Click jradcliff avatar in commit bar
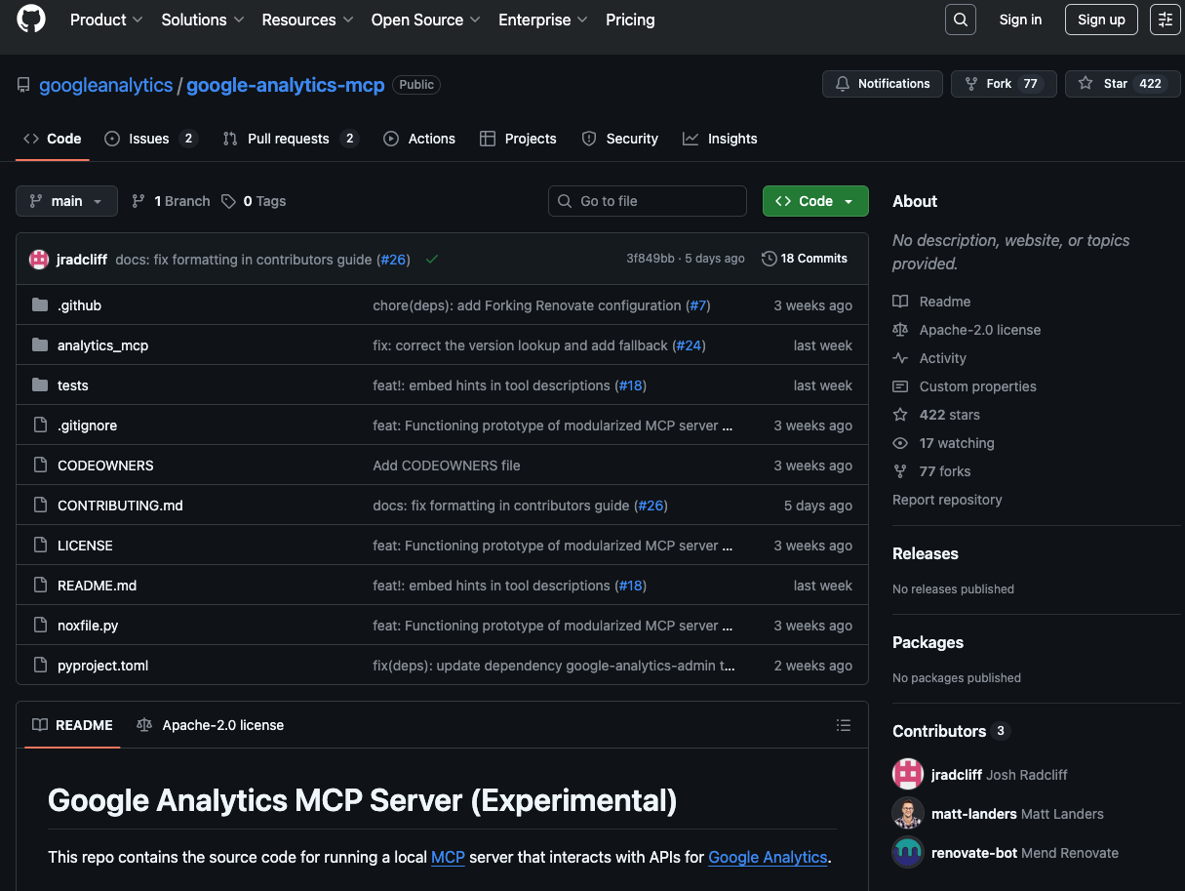 (39, 260)
